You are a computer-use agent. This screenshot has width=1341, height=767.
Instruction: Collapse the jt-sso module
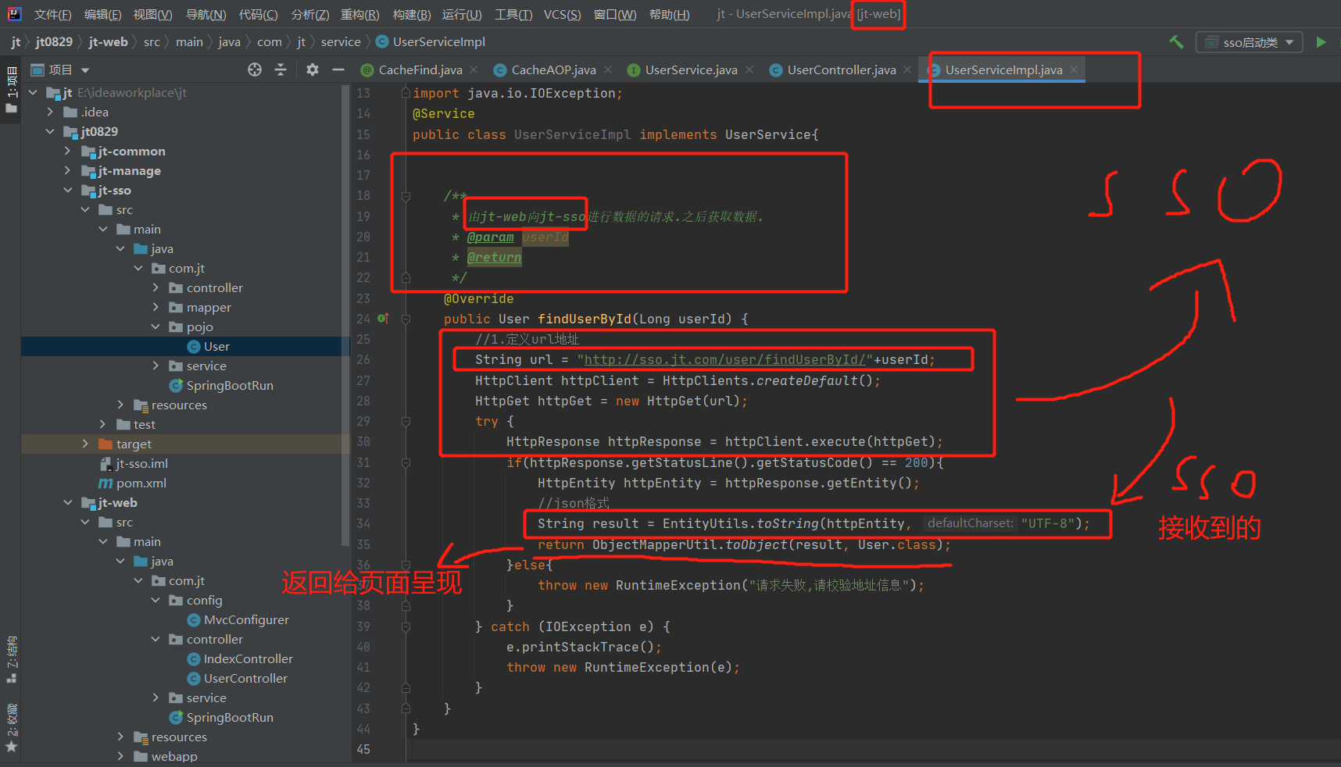pos(67,191)
